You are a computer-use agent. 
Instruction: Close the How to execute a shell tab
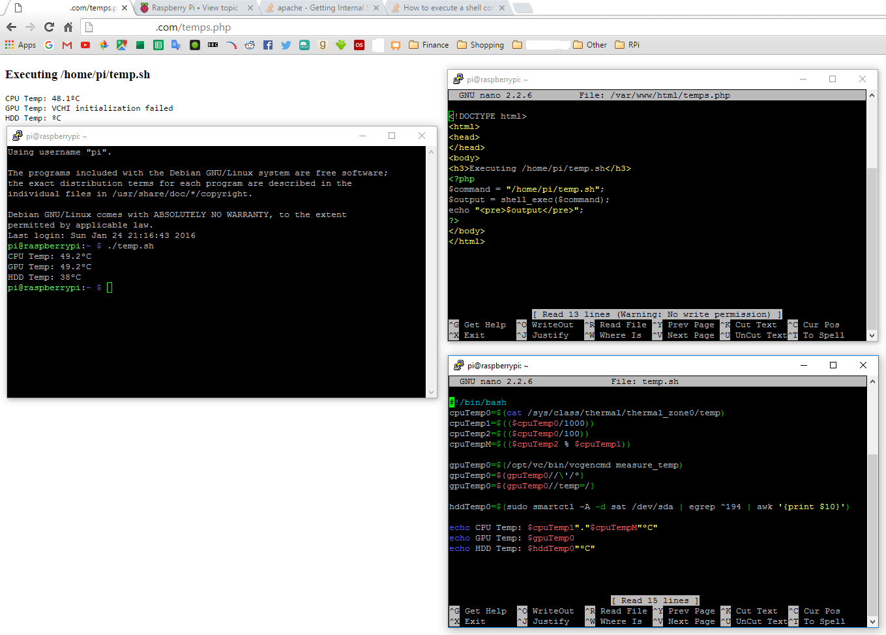[x=502, y=8]
